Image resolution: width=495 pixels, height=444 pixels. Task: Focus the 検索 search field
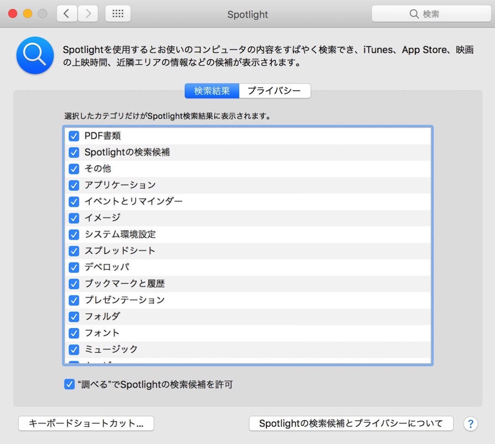coord(431,14)
